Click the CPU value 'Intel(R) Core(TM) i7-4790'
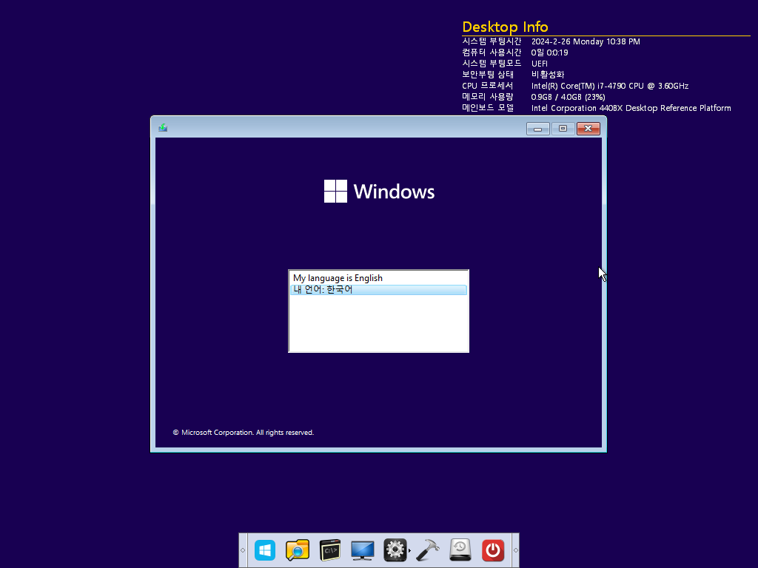Viewport: 758px width, 568px height. pyautogui.click(x=580, y=86)
